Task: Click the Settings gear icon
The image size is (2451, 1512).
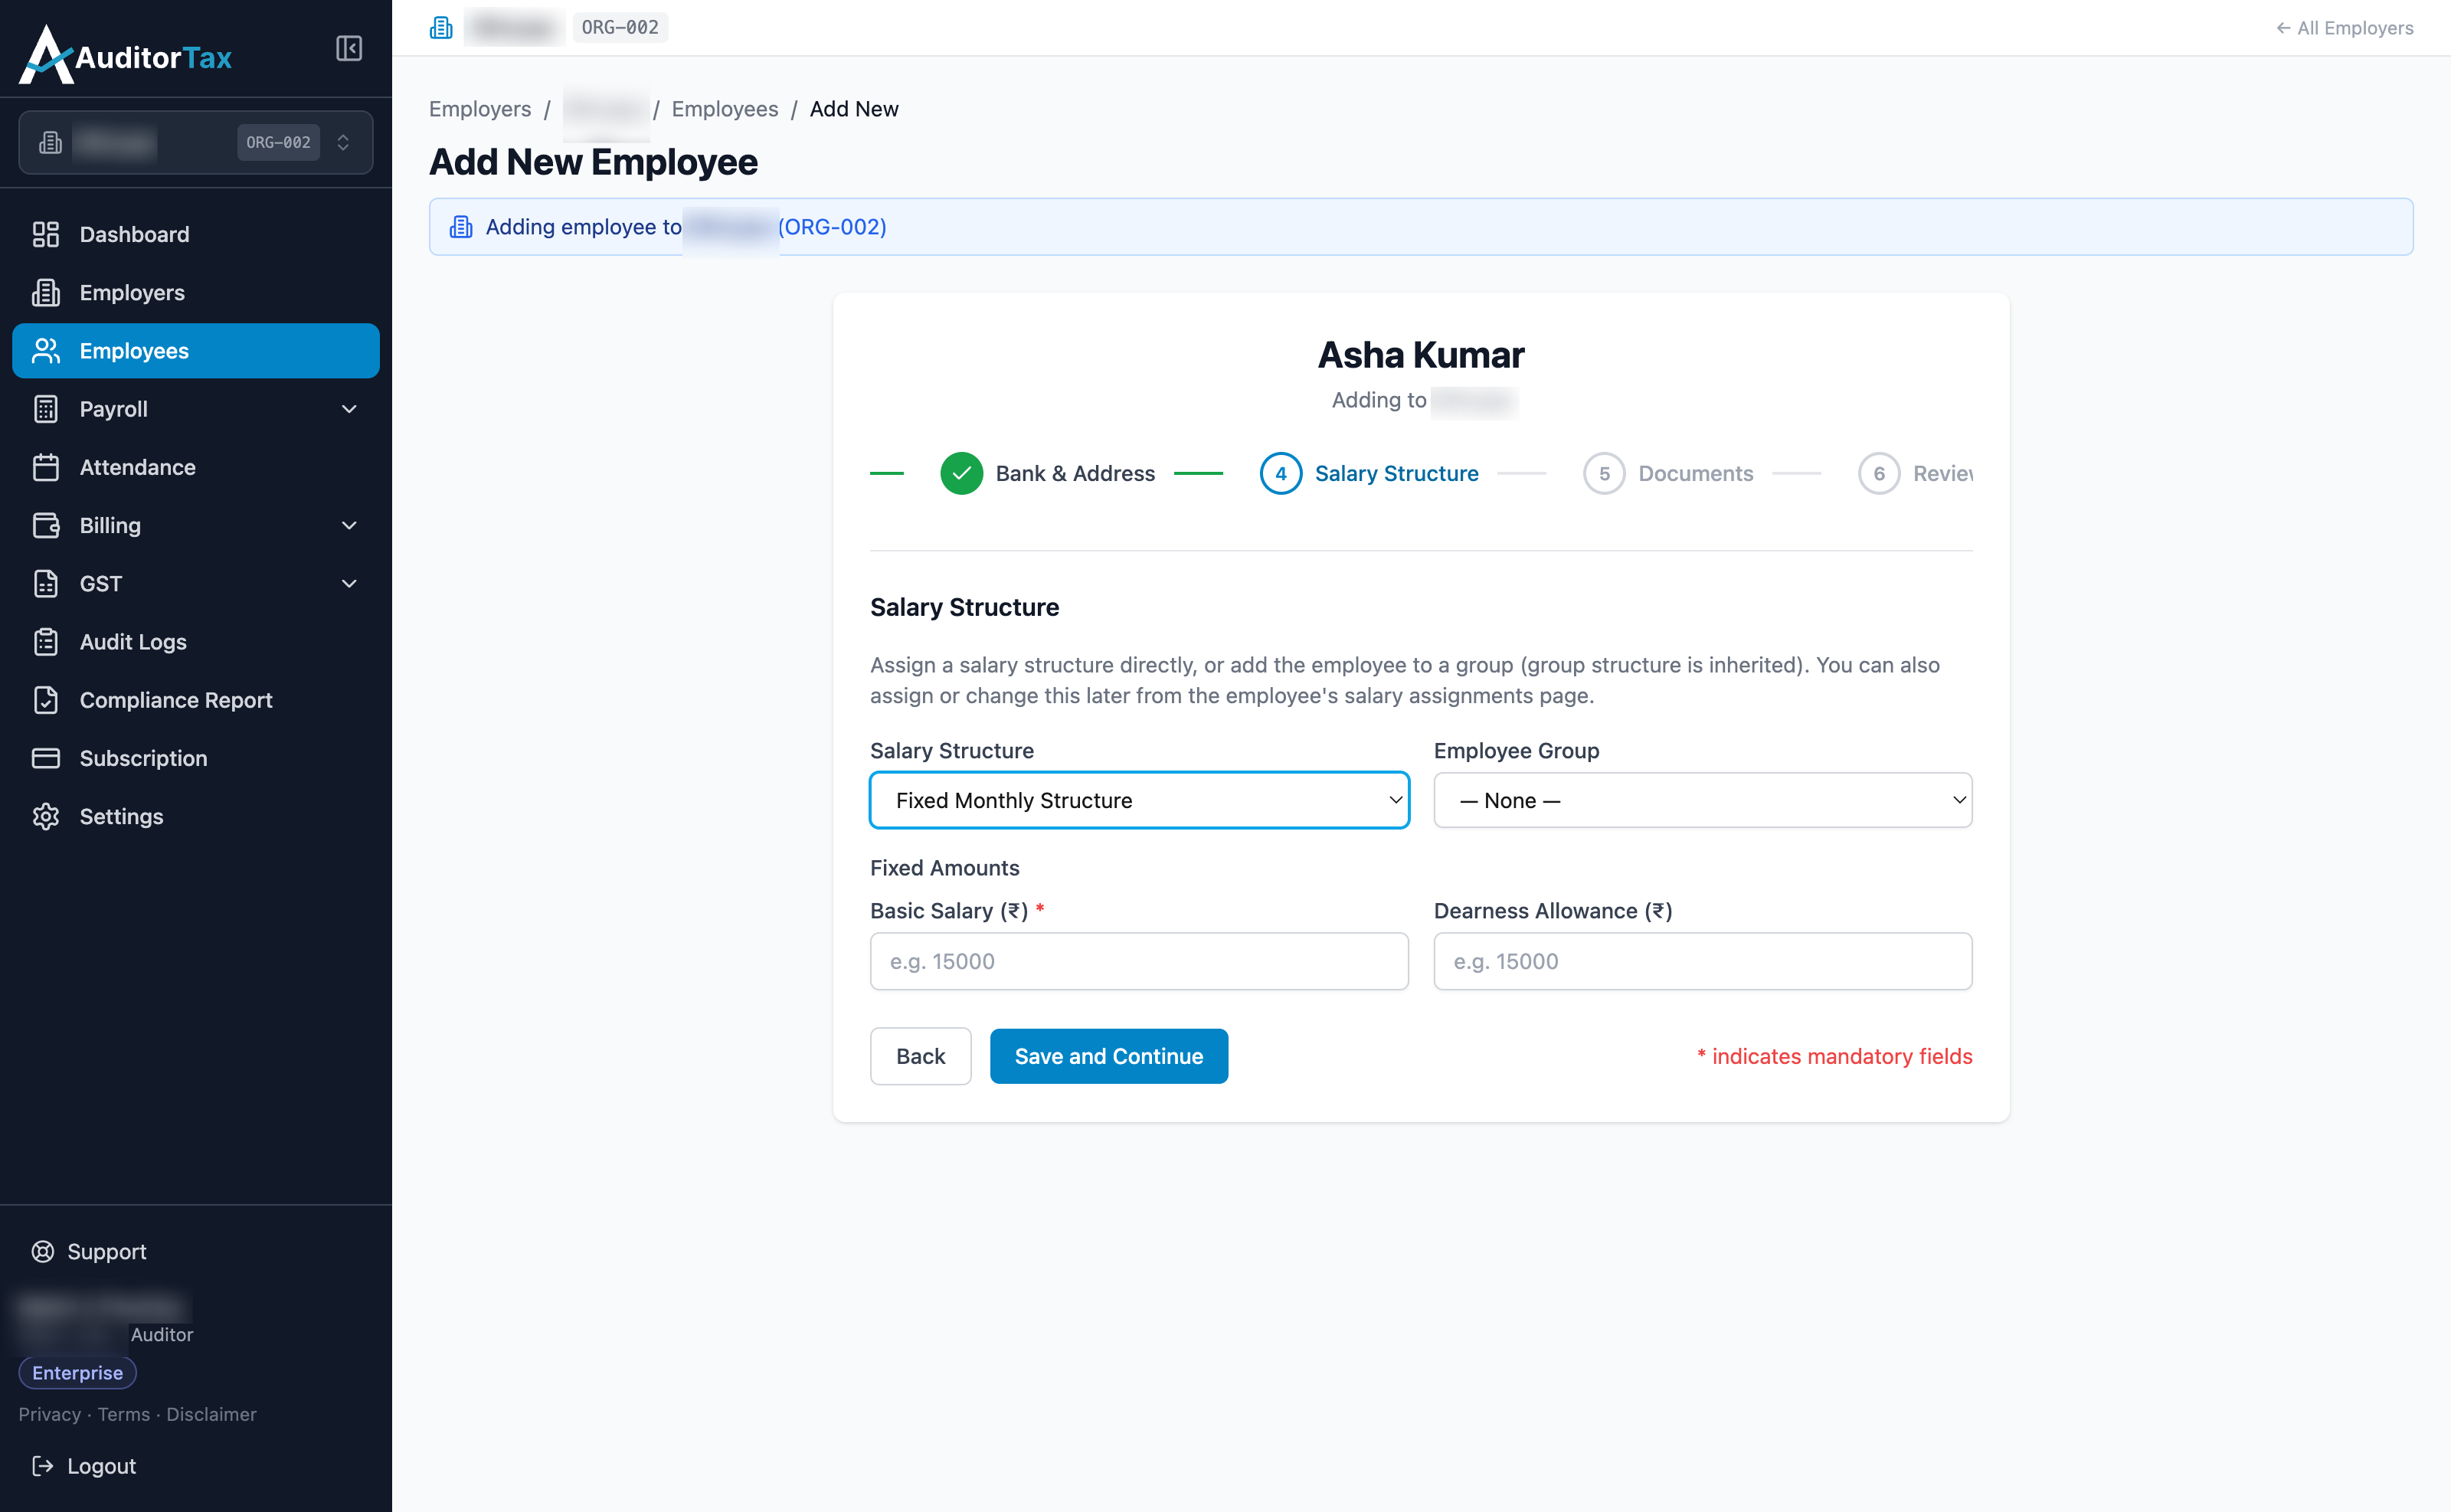Action: pos(46,816)
